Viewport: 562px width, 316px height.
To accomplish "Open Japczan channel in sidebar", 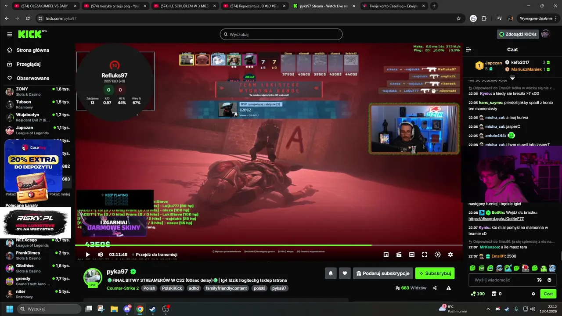I will (x=37, y=130).
